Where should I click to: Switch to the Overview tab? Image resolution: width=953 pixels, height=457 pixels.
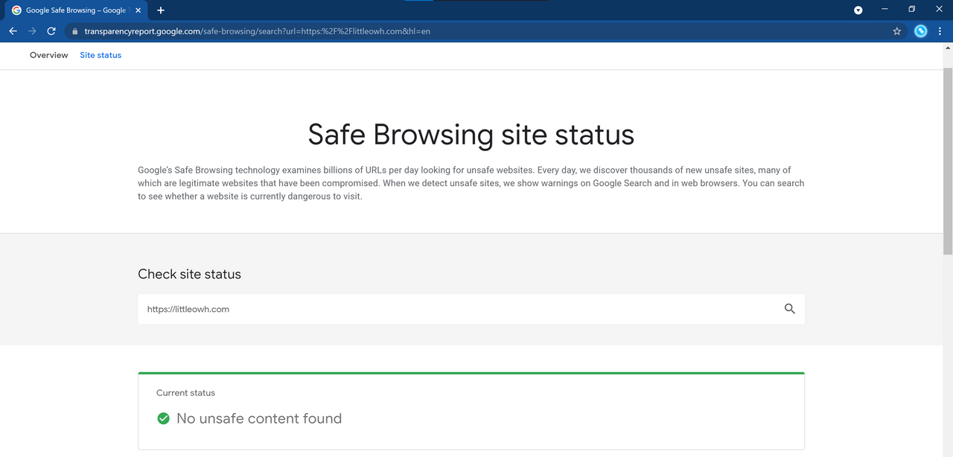pos(48,55)
